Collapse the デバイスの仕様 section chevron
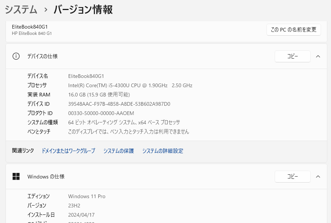This screenshot has width=331, height=223. pyautogui.click(x=318, y=56)
